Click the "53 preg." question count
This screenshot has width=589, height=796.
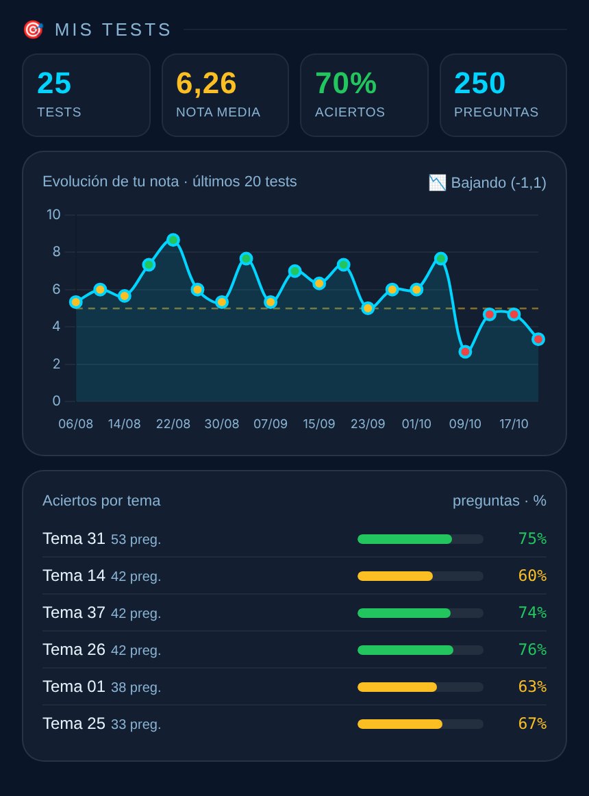pyautogui.click(x=136, y=540)
